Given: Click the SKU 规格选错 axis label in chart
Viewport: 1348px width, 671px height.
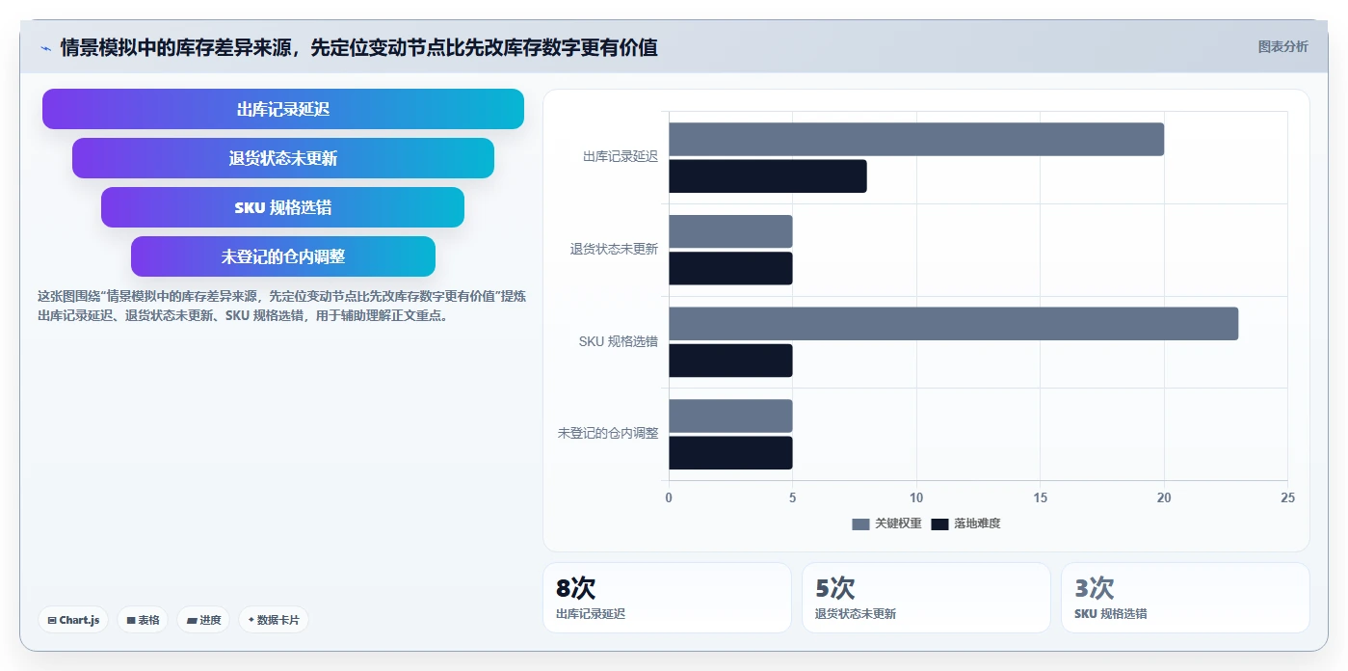Looking at the screenshot, I should [619, 341].
